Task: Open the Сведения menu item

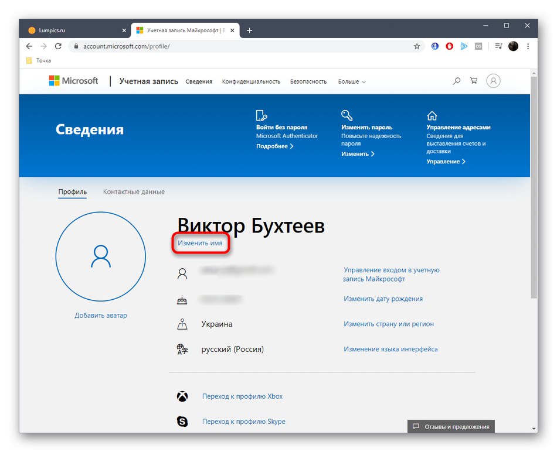Action: pyautogui.click(x=199, y=81)
